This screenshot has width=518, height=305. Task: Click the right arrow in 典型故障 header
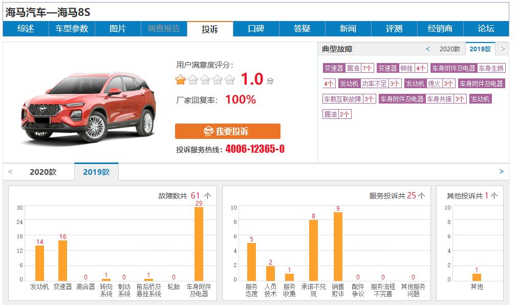[x=502, y=49]
